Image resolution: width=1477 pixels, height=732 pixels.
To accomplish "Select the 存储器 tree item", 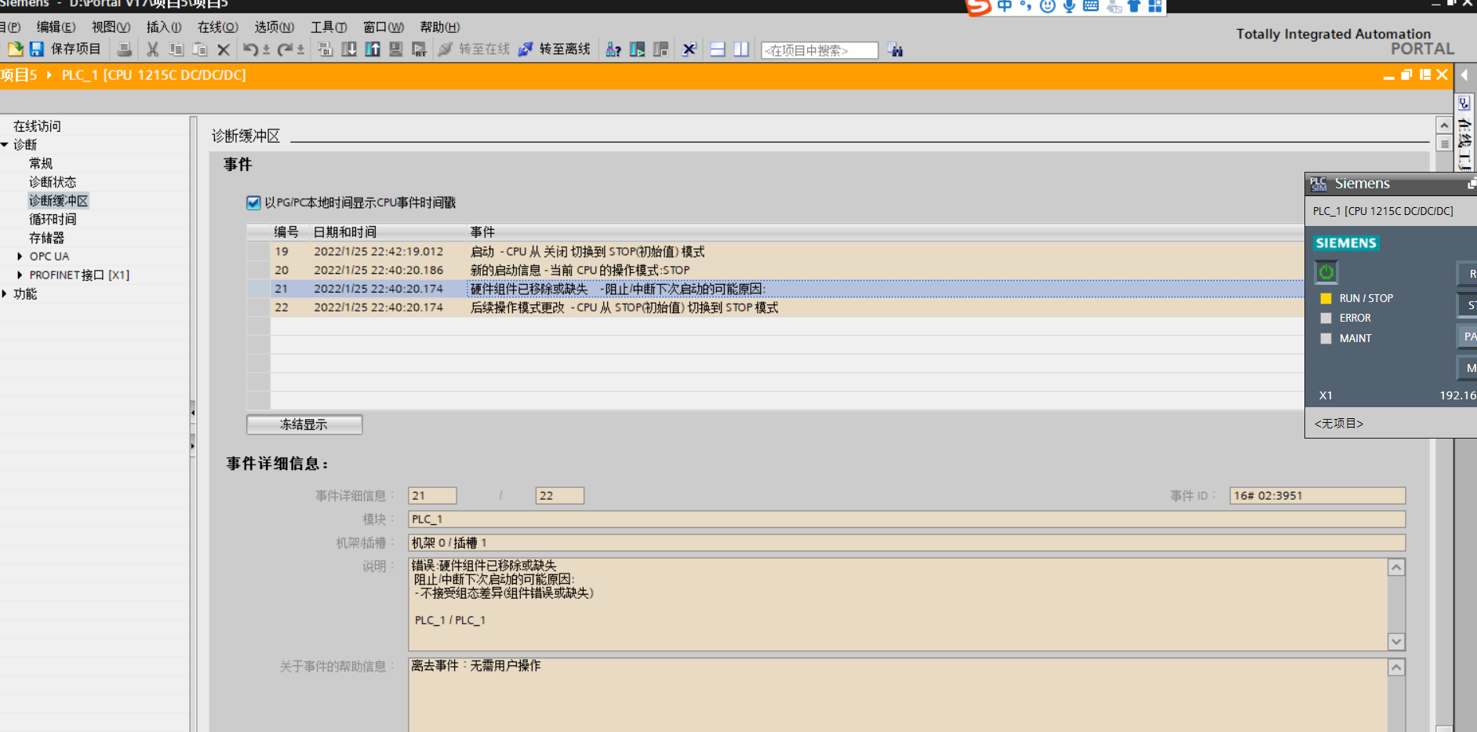I will click(x=46, y=238).
